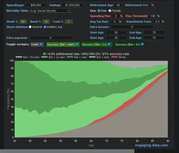Open the engaging-data.com link
The height and width of the screenshot is (153, 179).
click(x=151, y=145)
